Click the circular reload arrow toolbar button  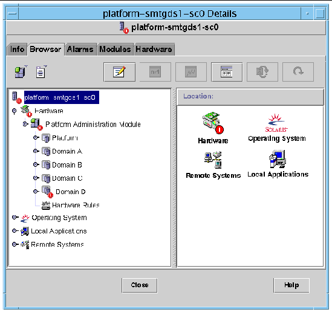298,72
